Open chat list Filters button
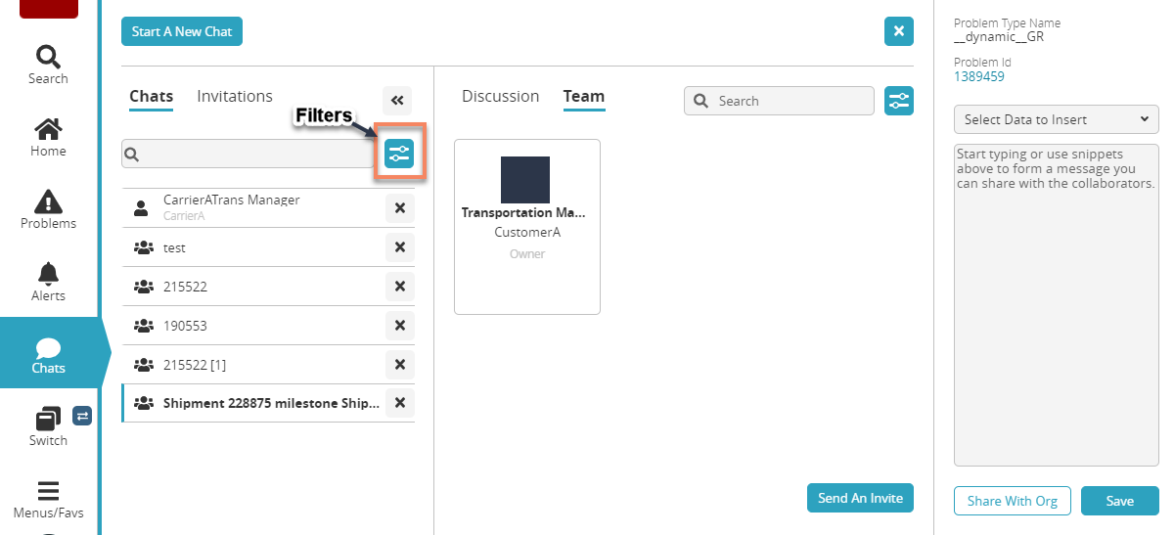 (x=399, y=153)
